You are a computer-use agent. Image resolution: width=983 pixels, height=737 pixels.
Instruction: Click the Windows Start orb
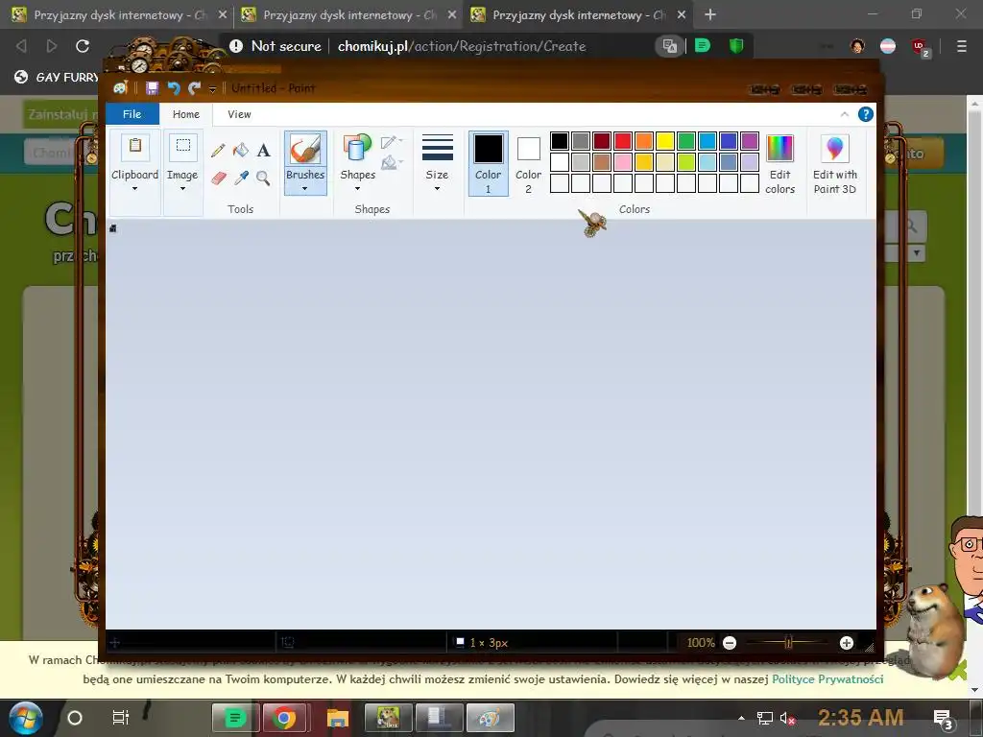pyautogui.click(x=26, y=718)
